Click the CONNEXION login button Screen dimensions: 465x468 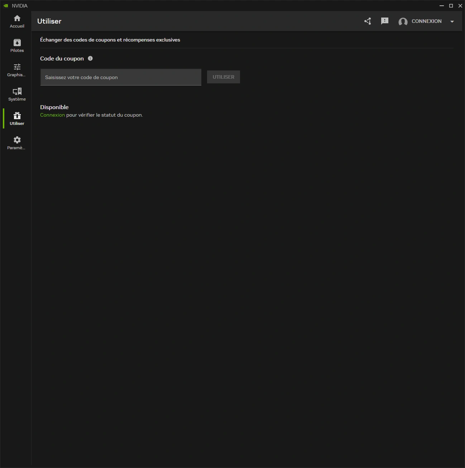click(426, 21)
